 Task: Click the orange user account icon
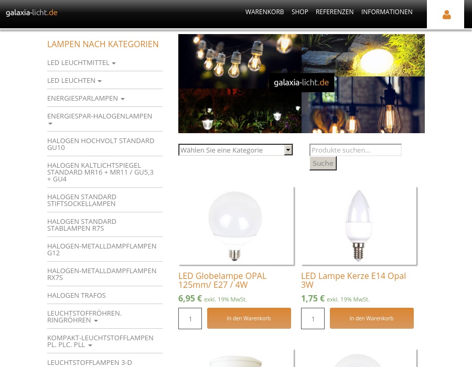[446, 15]
